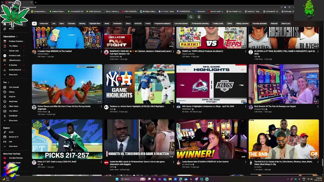The image size is (324, 182).
Task: Open 'I Couldn't Stop WINNING' video title
Action: coord(55,51)
